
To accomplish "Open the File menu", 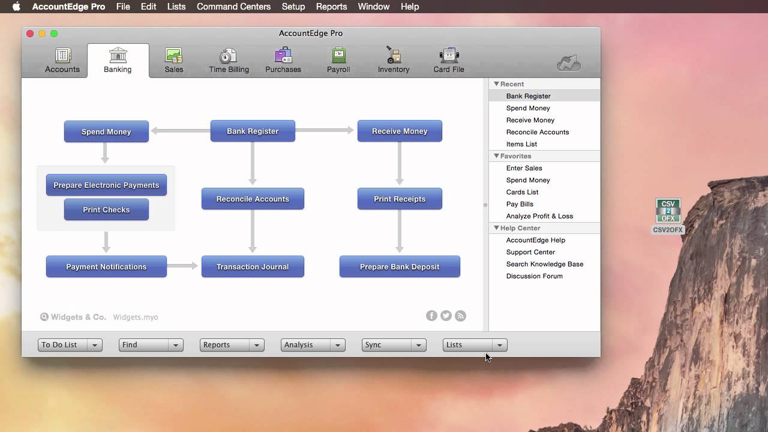I will click(x=123, y=7).
